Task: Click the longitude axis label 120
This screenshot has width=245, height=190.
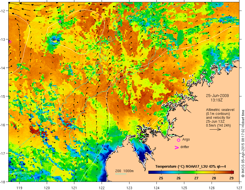Action: [x=47, y=188]
